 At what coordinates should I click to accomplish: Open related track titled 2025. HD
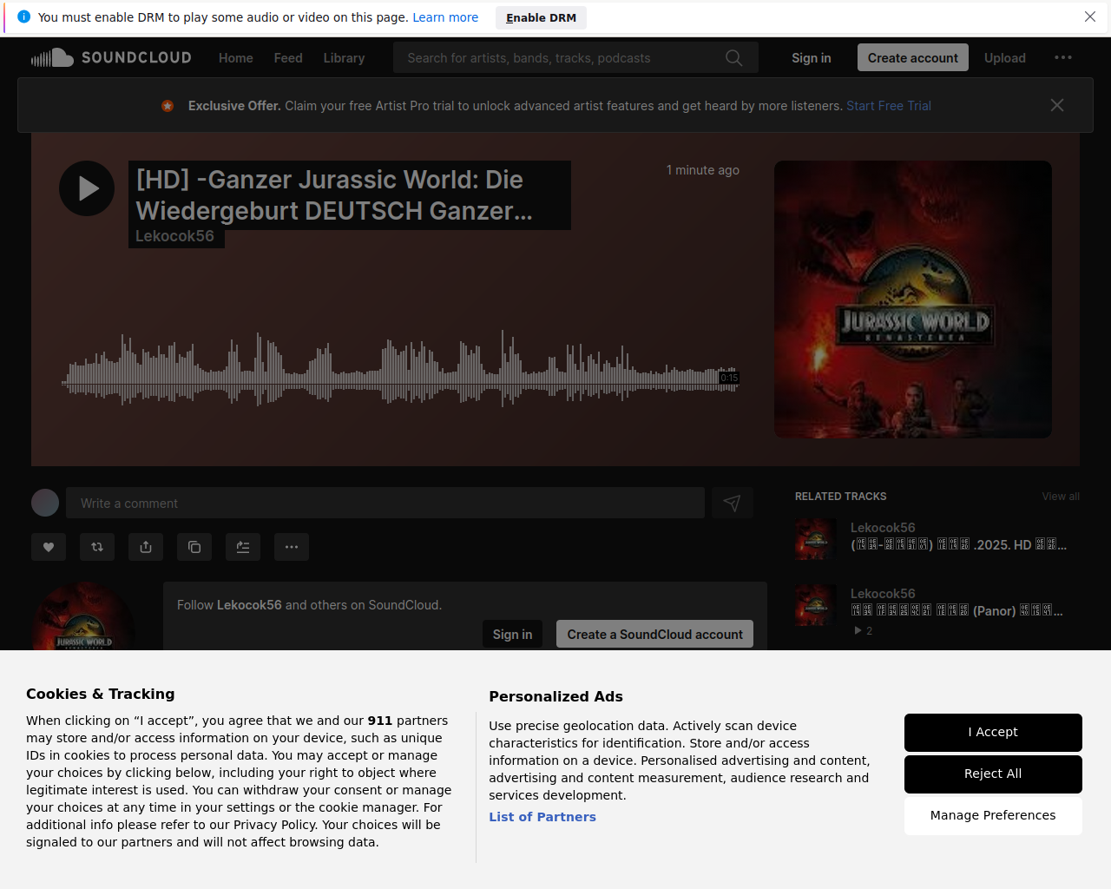click(958, 545)
